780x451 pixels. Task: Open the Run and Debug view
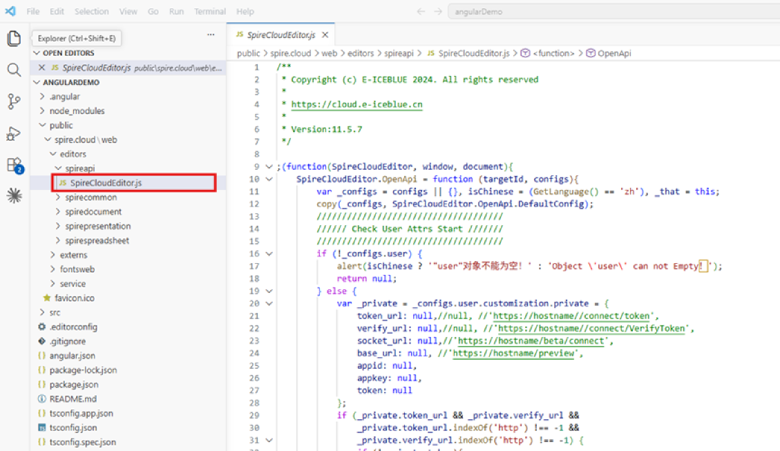pyautogui.click(x=14, y=133)
